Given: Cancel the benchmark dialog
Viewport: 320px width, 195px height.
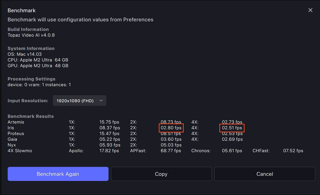Looking at the screenshot, I should pyautogui.click(x=265, y=174).
